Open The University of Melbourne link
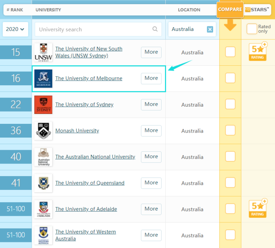Screen dimensions: 275x248 tap(89, 78)
